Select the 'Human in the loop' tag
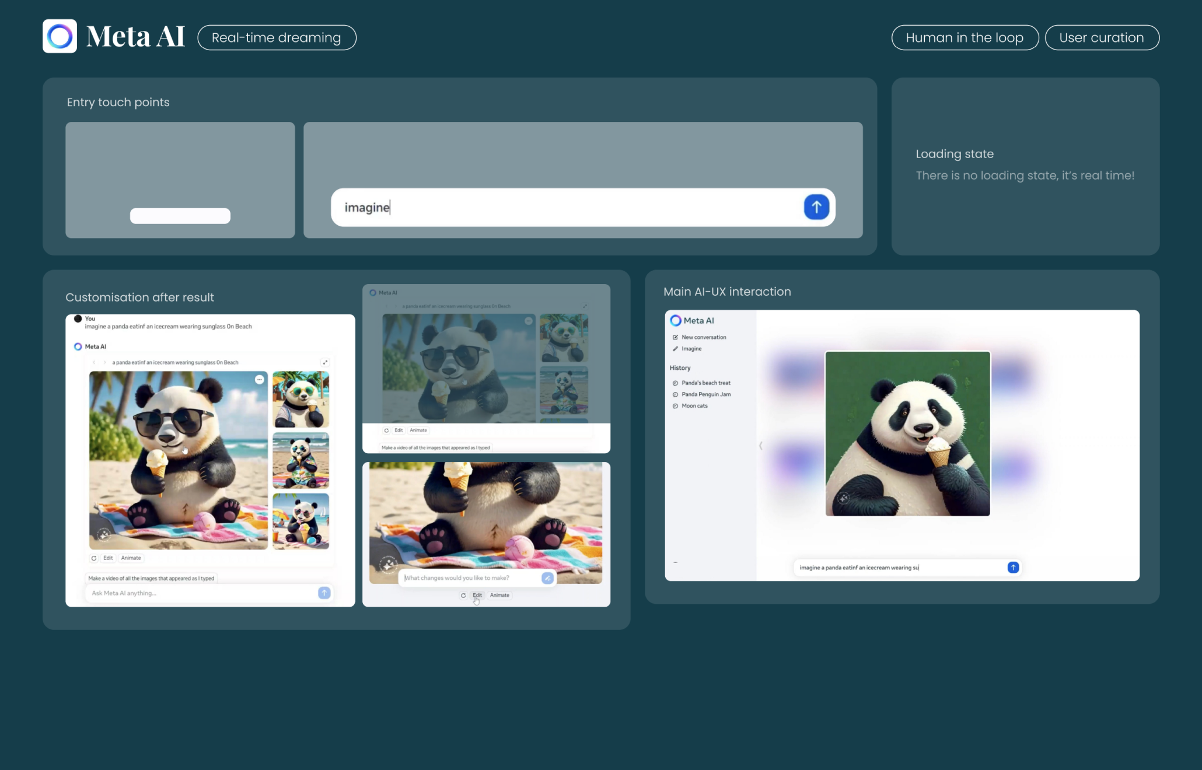Screen dimensions: 1202x770 tap(965, 38)
